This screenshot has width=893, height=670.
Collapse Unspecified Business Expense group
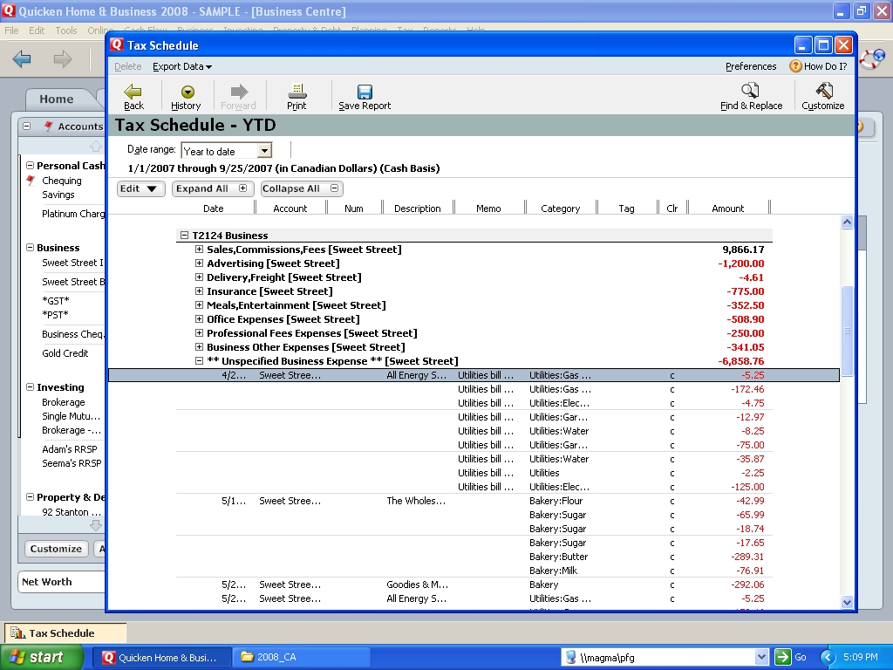(200, 361)
